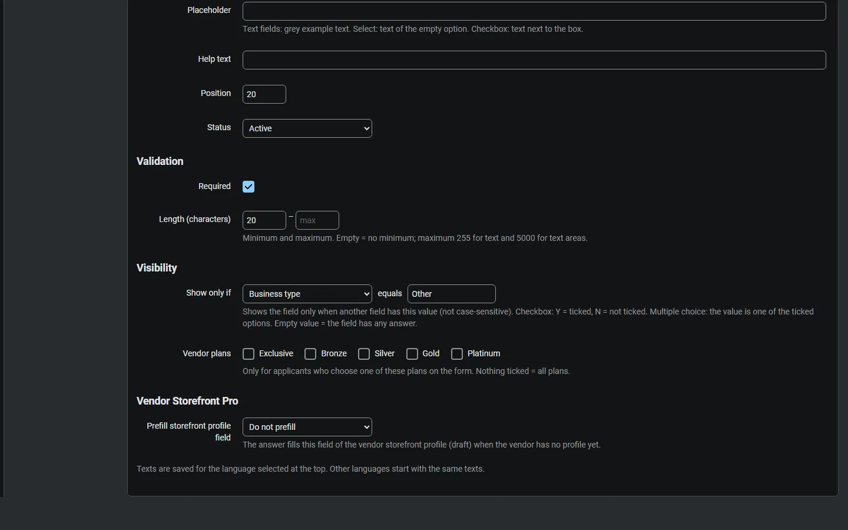Viewport: 848px width, 530px height.
Task: Click the Prefill storefront profile field label
Action: [189, 432]
